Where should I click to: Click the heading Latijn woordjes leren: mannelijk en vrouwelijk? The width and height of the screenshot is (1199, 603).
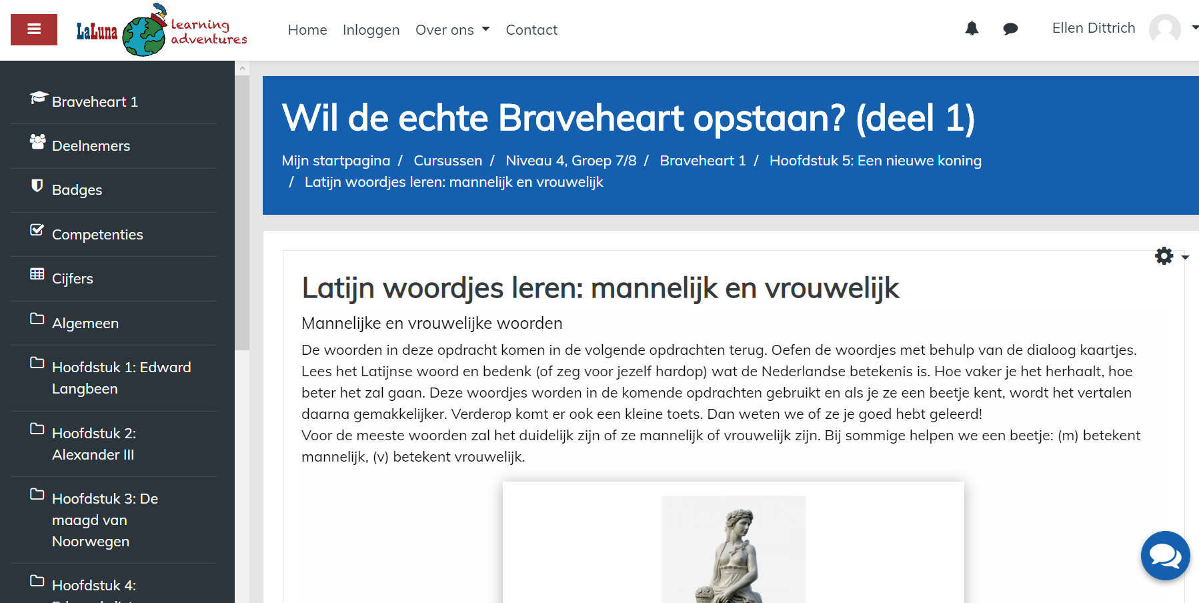click(600, 289)
